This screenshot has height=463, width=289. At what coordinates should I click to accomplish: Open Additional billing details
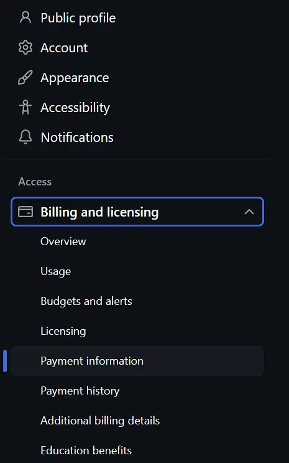[100, 421]
